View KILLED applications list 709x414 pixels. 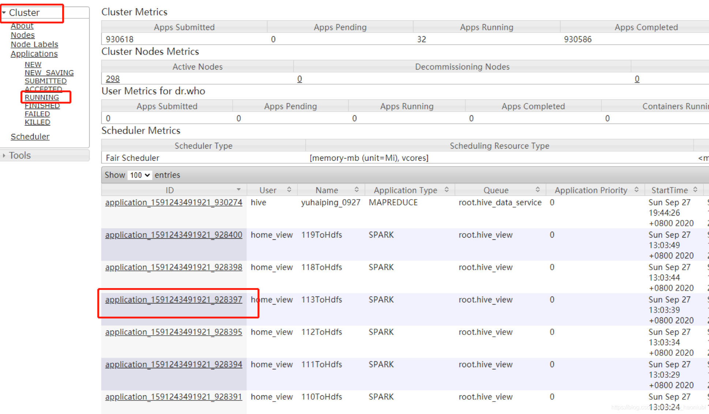pos(37,122)
